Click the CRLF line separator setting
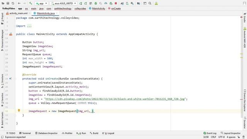The width and height of the screenshot is (247, 139). click(213, 137)
